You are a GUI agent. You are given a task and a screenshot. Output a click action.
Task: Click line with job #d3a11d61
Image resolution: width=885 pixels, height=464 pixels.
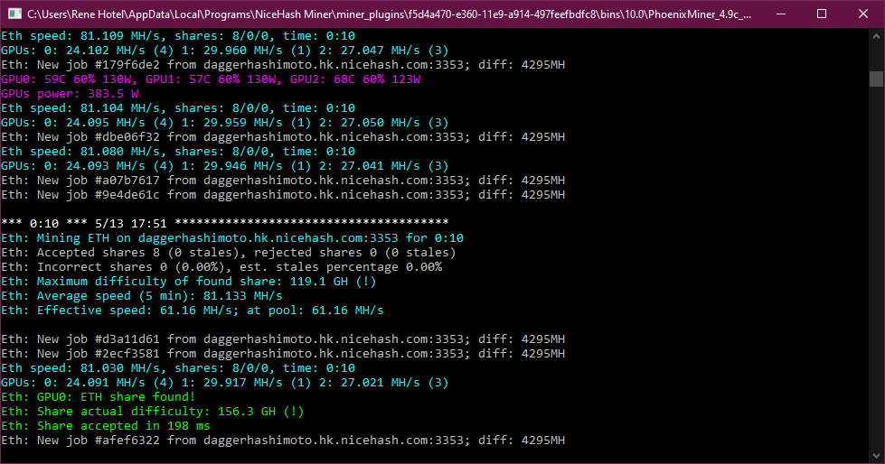pyautogui.click(x=283, y=339)
